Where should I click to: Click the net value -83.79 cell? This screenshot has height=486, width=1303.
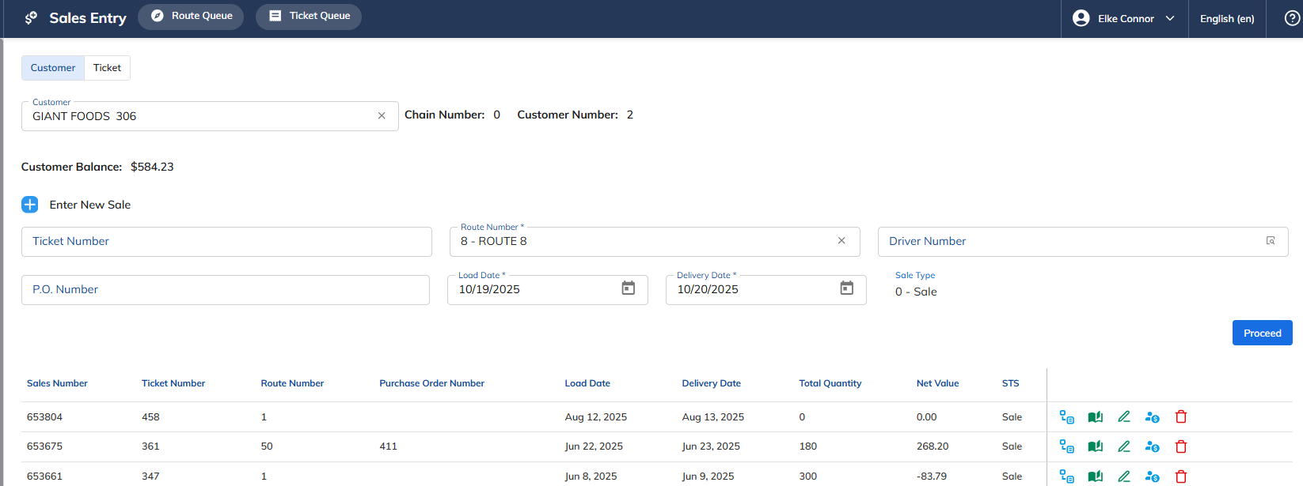click(932, 477)
